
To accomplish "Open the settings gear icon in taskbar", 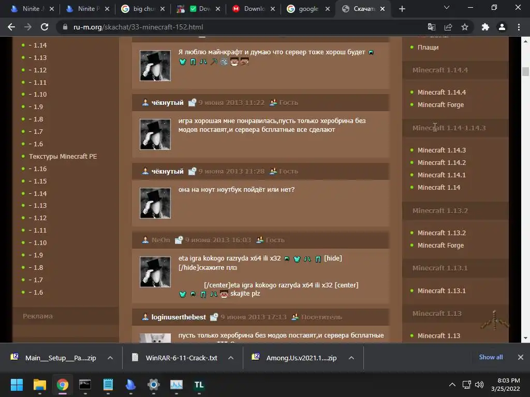I will [x=153, y=385].
